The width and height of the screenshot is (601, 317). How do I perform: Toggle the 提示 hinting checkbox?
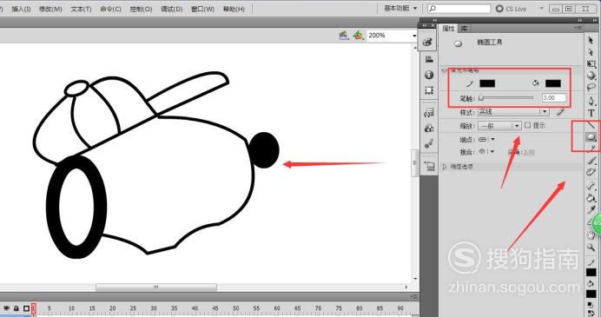[528, 125]
